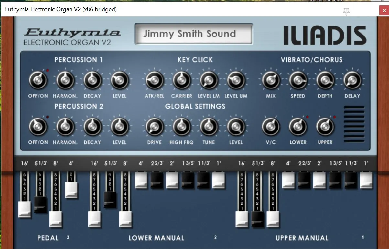Click the Upper Manual 8' drawbar handle

click(273, 220)
